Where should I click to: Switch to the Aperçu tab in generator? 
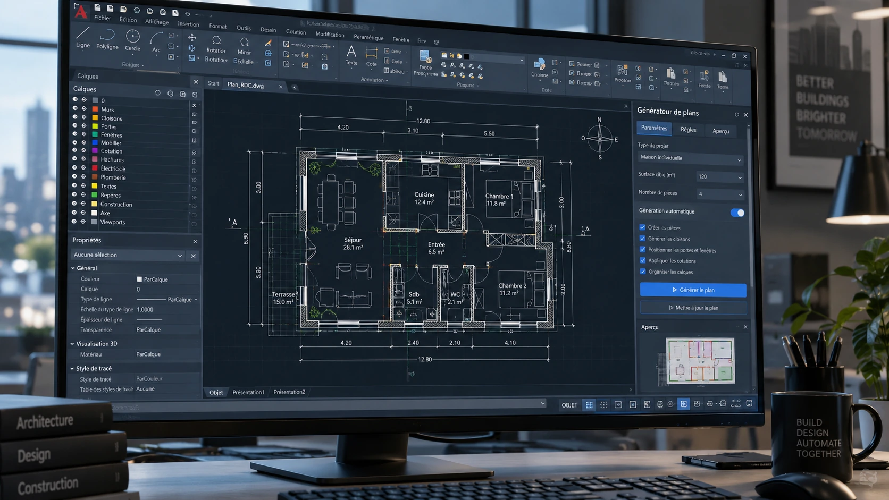(720, 131)
